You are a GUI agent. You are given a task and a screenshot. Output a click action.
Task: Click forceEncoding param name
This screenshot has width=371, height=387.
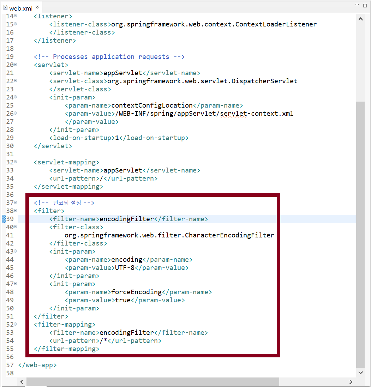136,292
